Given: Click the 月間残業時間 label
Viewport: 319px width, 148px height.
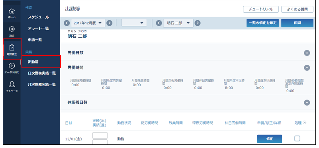Looking at the screenshot, I should 141,81.
